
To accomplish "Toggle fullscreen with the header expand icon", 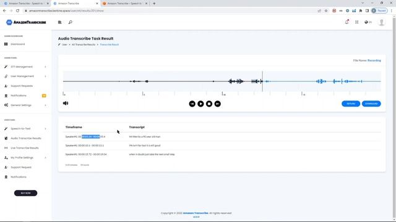I will [356, 22].
